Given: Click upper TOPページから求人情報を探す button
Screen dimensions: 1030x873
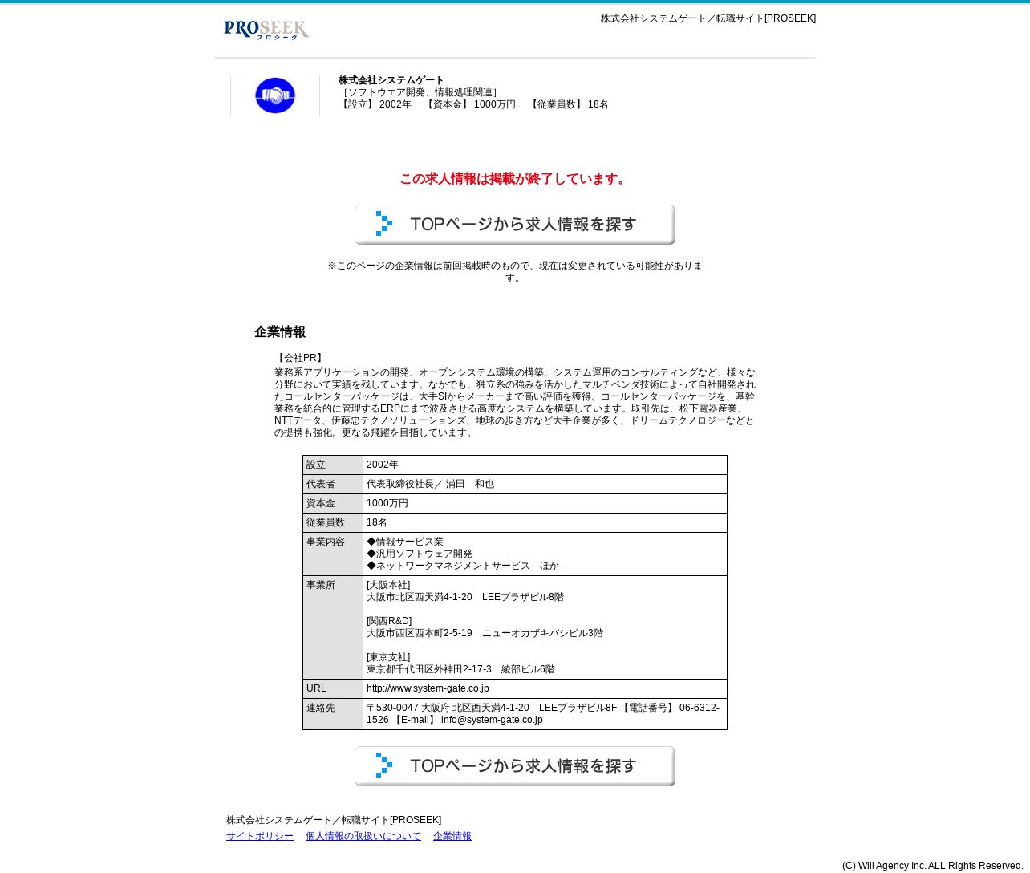Looking at the screenshot, I should (x=515, y=225).
